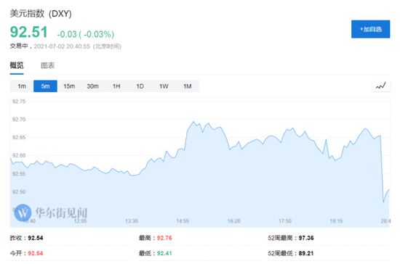This screenshot has width=400, height=264.
Task: Click the 52周最低 value 89.21
Action: [x=306, y=253]
